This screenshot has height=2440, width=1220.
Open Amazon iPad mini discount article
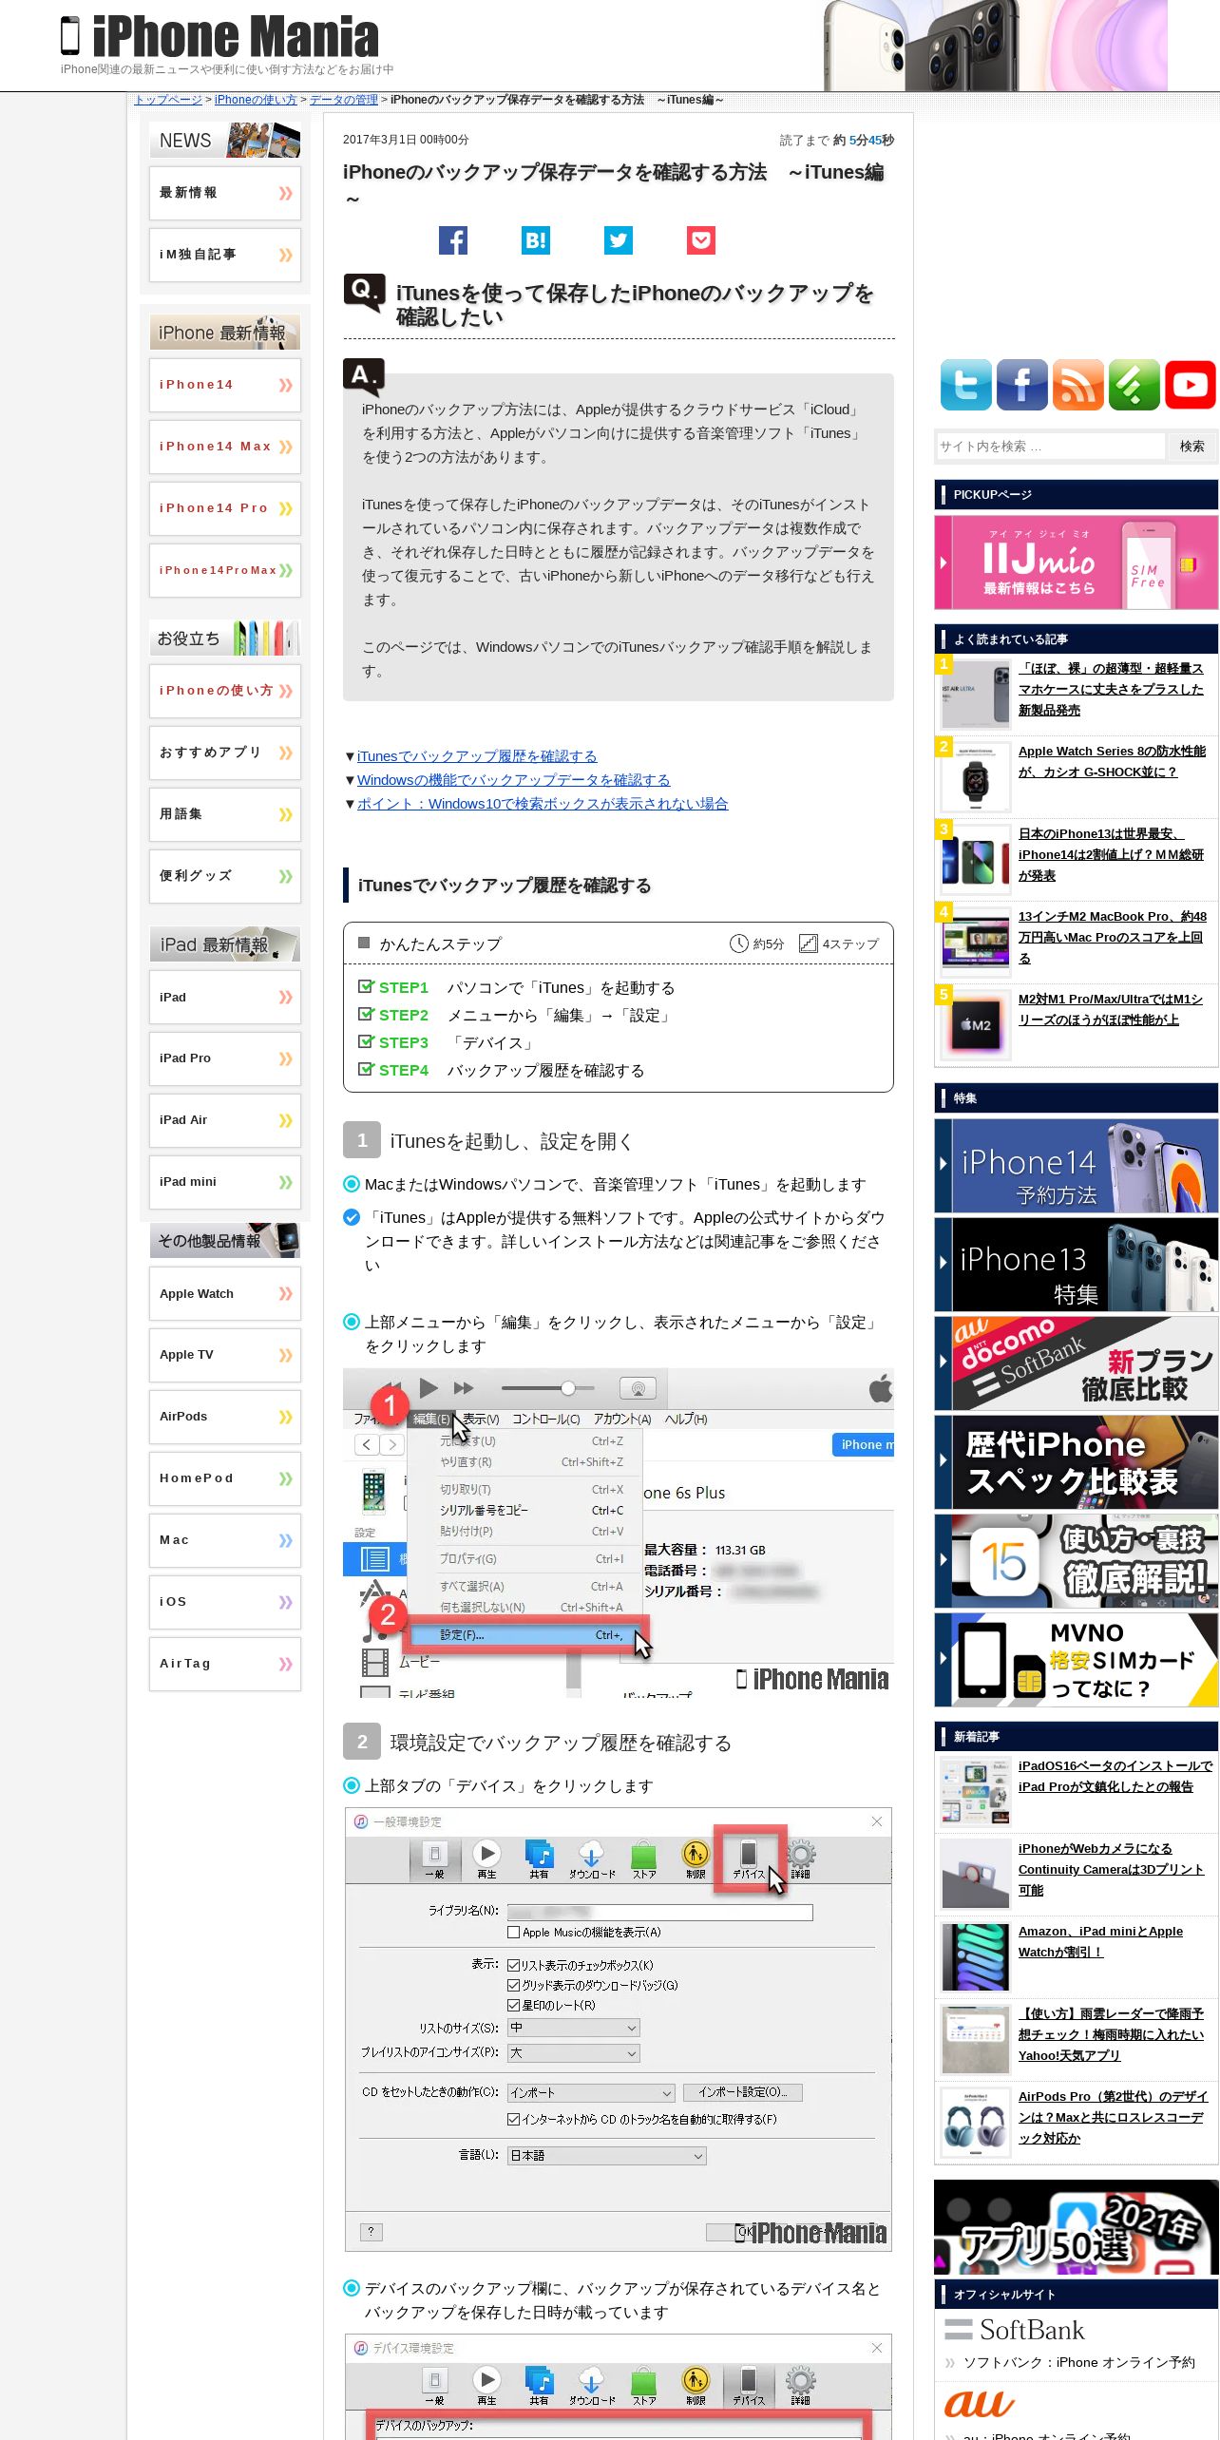1100,1941
